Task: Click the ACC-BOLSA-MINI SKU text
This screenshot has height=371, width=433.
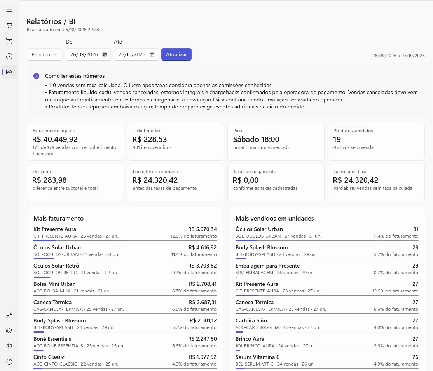Action: pos(52,291)
